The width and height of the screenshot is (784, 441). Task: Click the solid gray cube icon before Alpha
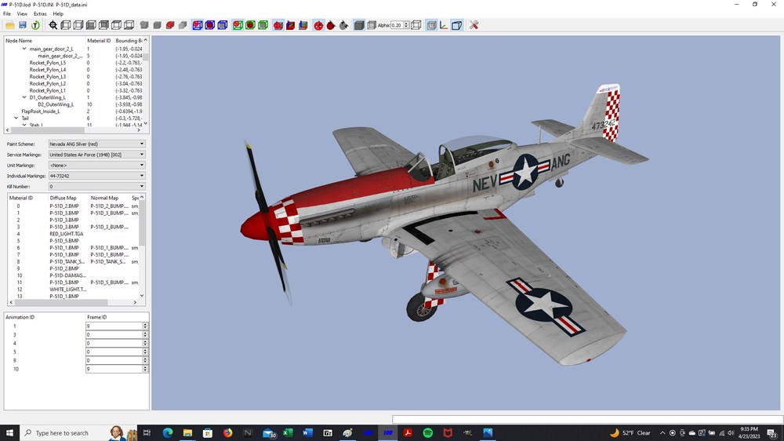pos(358,25)
